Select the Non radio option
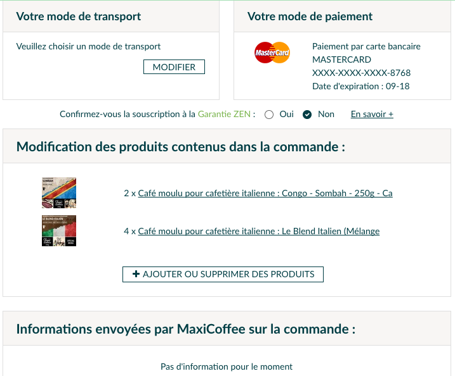The width and height of the screenshot is (455, 376). pos(307,115)
